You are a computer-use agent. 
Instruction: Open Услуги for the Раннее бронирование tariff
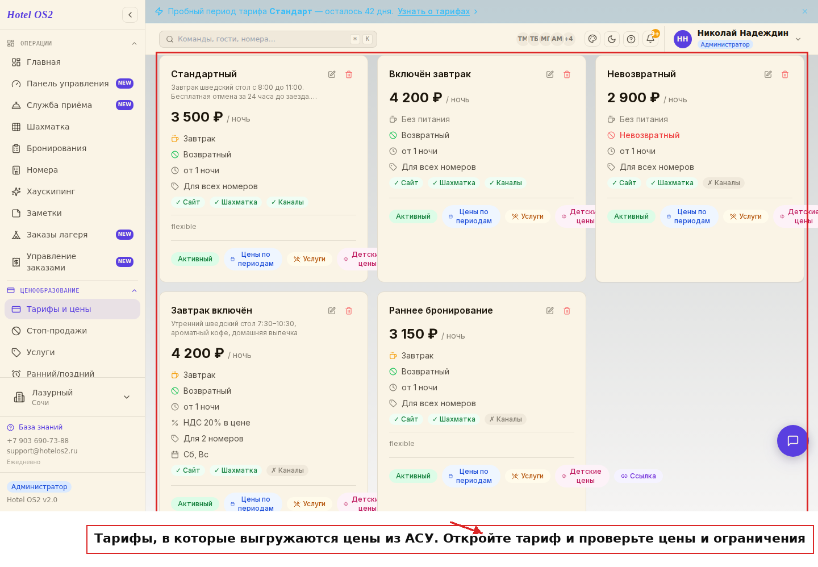(x=528, y=476)
